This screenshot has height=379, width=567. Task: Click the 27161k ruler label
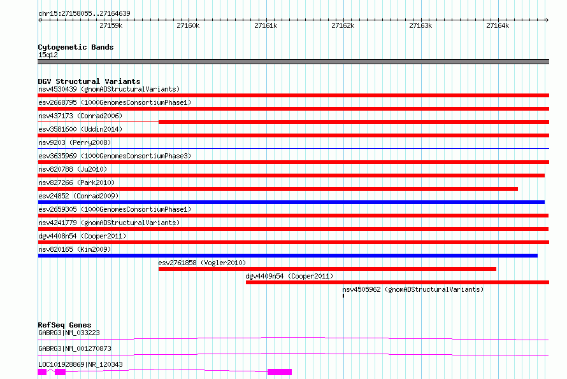pyautogui.click(x=266, y=25)
